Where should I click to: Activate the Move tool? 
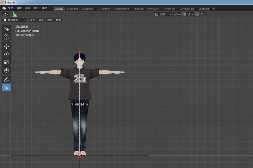(x=6, y=46)
